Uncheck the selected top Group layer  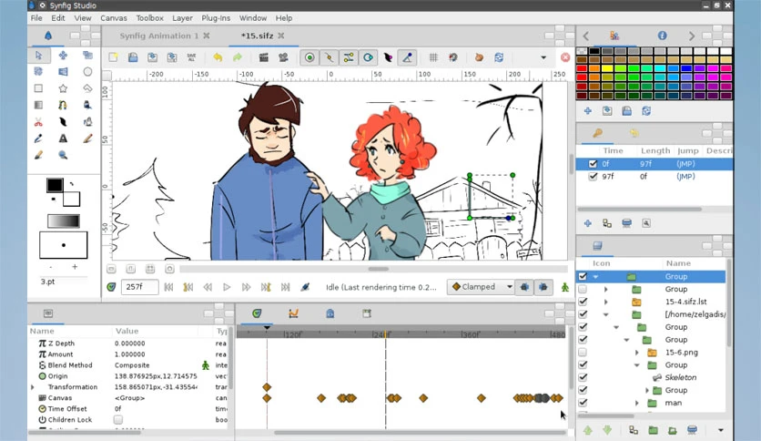click(x=583, y=276)
